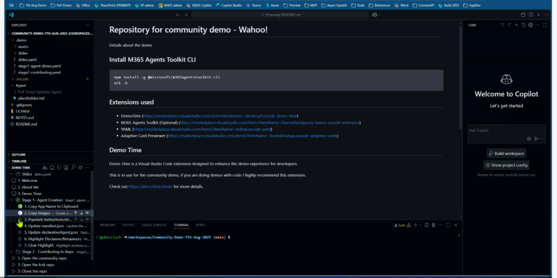Open DemoTime marketplace link
Viewport: 557px width, 278px height.
click(220, 116)
